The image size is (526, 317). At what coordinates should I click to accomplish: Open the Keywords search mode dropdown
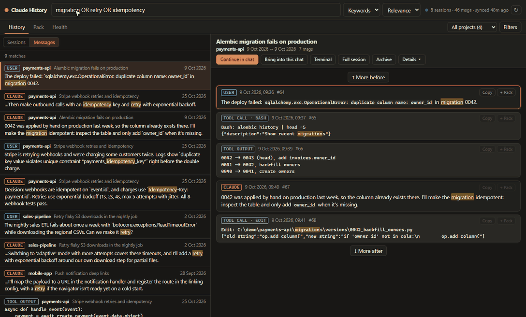click(361, 10)
